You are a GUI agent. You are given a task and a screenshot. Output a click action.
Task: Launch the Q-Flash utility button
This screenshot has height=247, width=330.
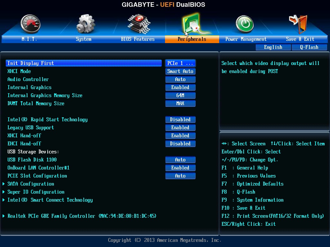[309, 47]
